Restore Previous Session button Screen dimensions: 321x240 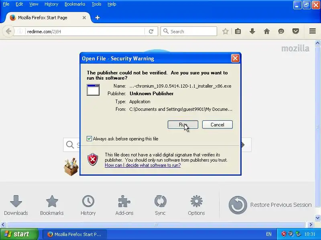(270, 205)
